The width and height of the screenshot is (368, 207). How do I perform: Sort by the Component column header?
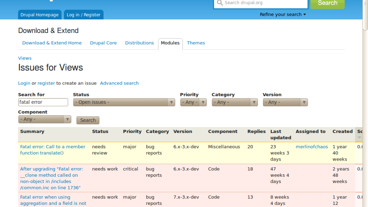point(223,131)
